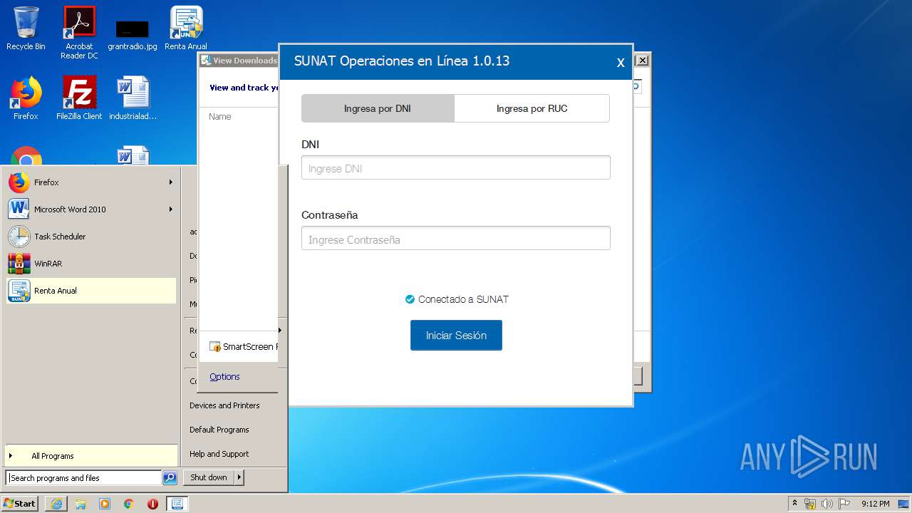Open Windows Explorer folder on taskbar
This screenshot has width=912, height=513.
[x=81, y=504]
